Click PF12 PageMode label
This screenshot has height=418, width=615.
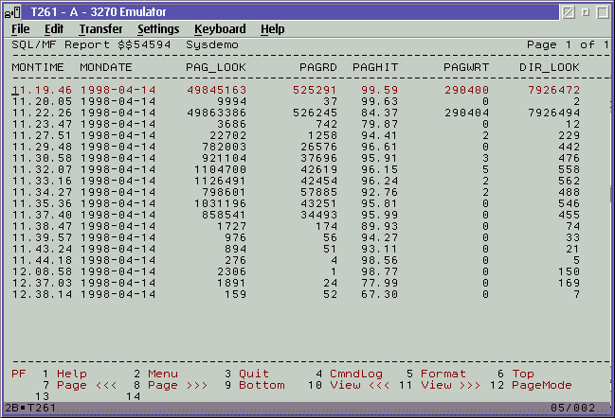(x=542, y=385)
